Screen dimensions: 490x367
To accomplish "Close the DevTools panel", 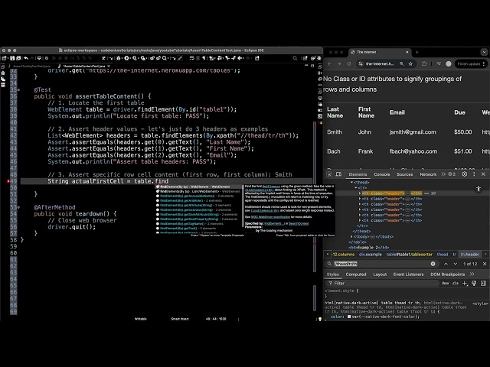I will coord(483,174).
